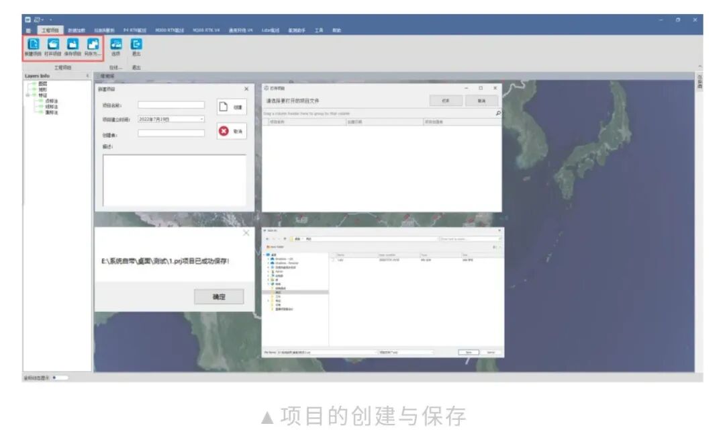Screen dimensions: 725x442
Task: Toggle the 坐标信息显示 switch in status bar
Action: point(60,378)
